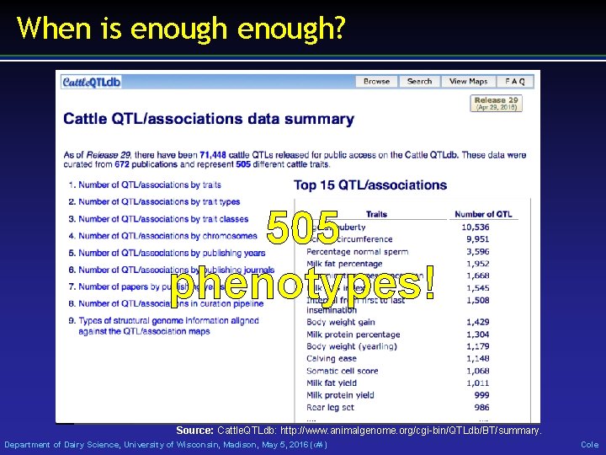Open the Browse tab
The image size is (606, 455).
click(x=376, y=82)
